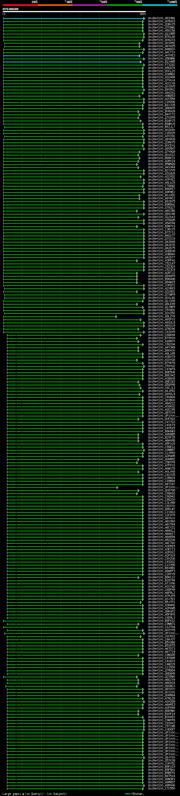180x796 pixels.
Task: Select hit UniRef100_A9SUL8
Action: pyautogui.click(x=161, y=322)
